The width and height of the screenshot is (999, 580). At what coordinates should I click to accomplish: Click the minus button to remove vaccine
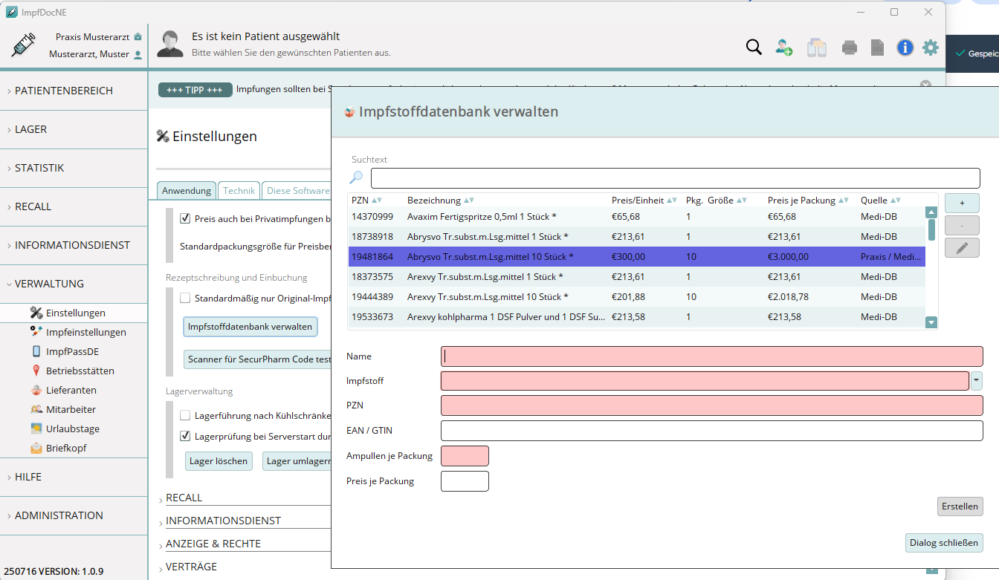tap(962, 225)
